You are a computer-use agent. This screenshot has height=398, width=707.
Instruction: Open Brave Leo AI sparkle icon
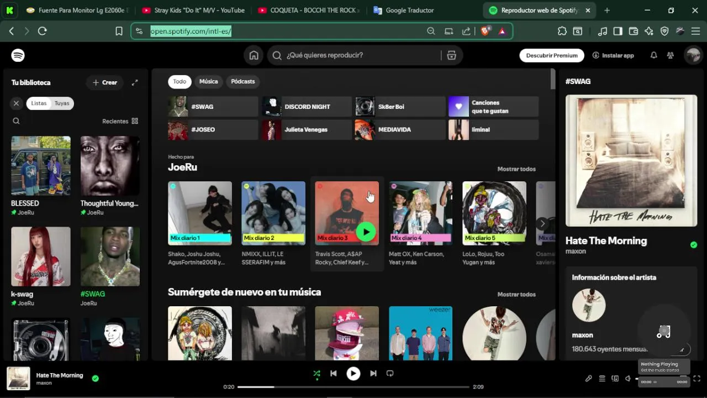point(649,31)
